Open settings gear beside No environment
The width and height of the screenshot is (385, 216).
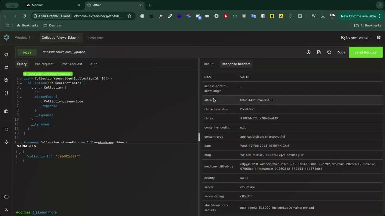click(379, 37)
